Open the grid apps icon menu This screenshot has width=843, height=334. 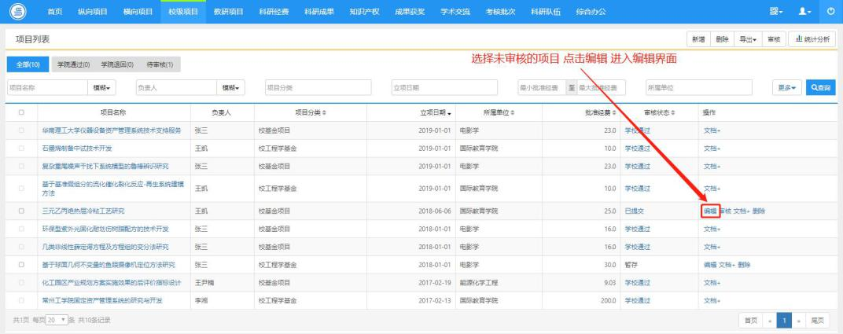[x=776, y=11]
